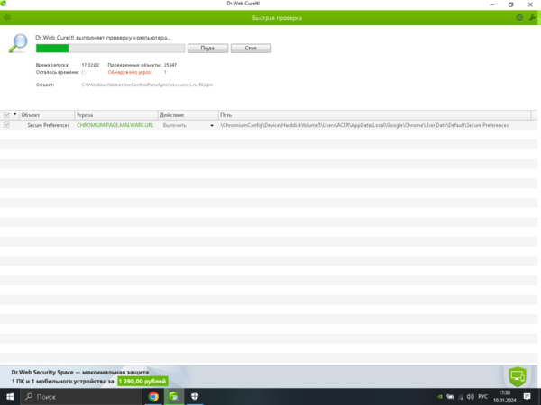This screenshot has width=541, height=405.
Task: Click the NVIDIA tray icon
Action: tap(440, 397)
